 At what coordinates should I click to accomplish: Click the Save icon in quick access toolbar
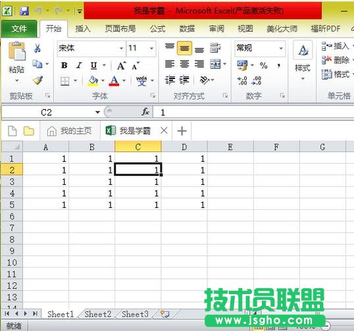[x=24, y=11]
